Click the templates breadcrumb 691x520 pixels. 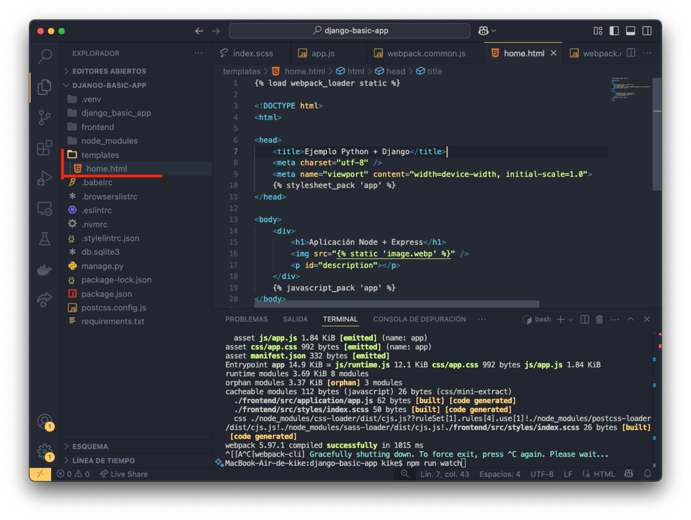tap(242, 71)
